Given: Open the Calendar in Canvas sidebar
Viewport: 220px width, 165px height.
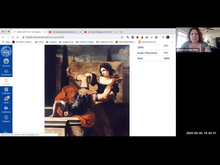Looking at the screenshot, I should [x=6, y=91].
